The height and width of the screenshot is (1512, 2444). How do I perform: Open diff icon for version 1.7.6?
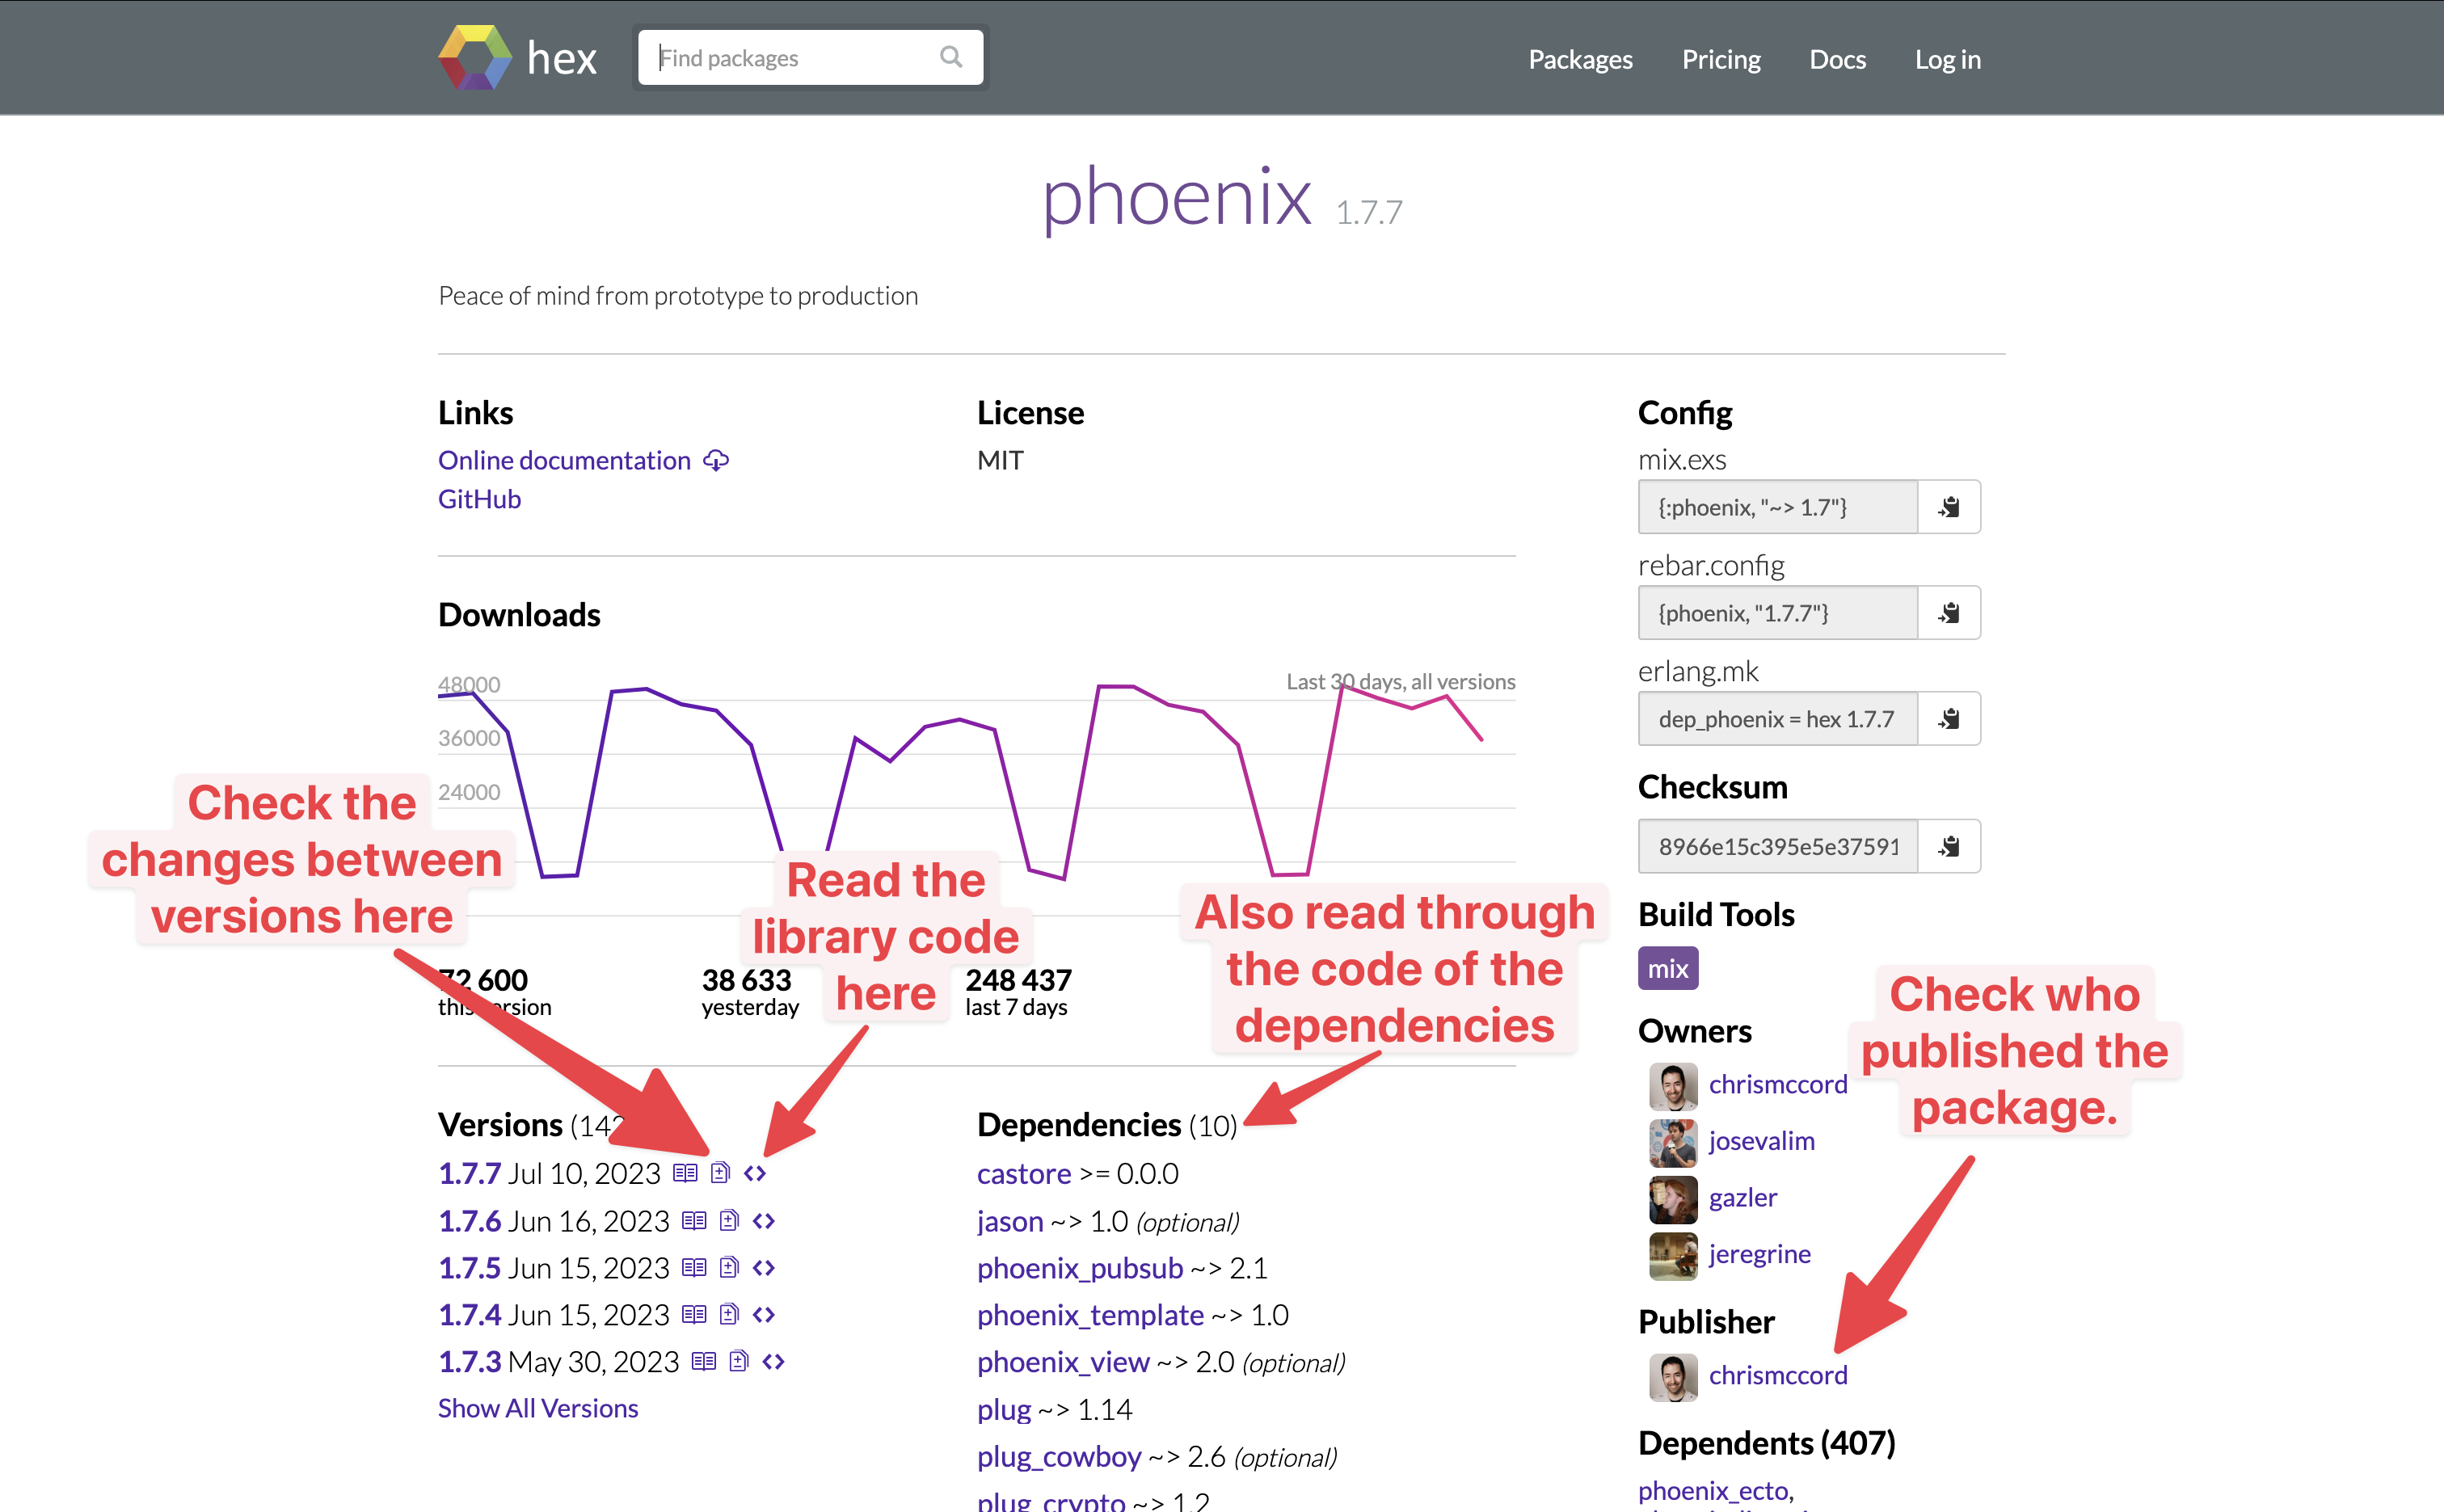coord(728,1220)
